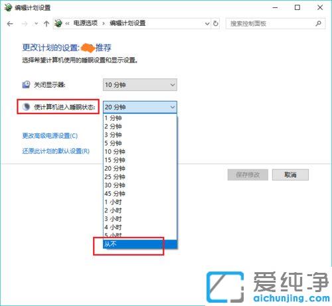Viewport: 332px width, 306px height.
Task: Choose 2 小时 in the open list
Action: [x=140, y=210]
